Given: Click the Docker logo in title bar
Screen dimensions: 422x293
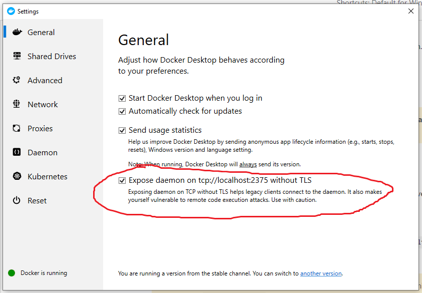Looking at the screenshot, I should tap(11, 11).
